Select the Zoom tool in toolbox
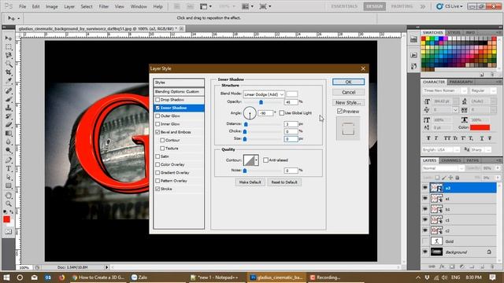This screenshot has height=283, width=504. click(9, 204)
